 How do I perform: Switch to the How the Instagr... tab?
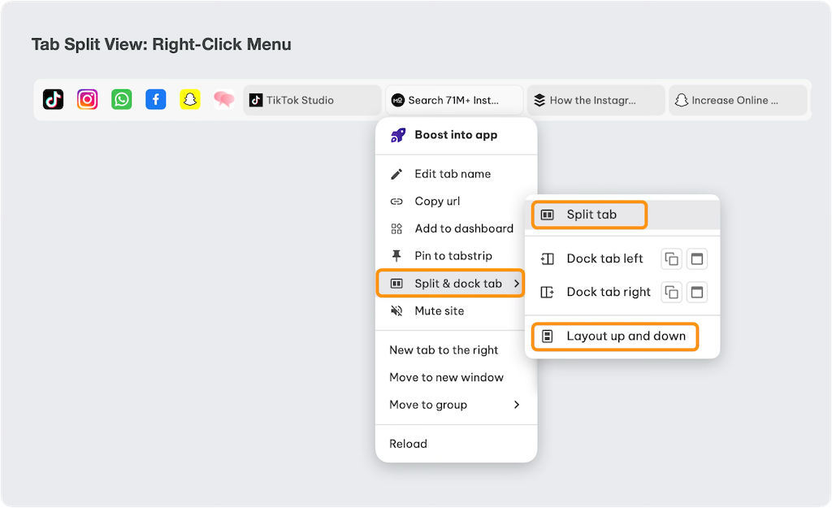coord(596,101)
